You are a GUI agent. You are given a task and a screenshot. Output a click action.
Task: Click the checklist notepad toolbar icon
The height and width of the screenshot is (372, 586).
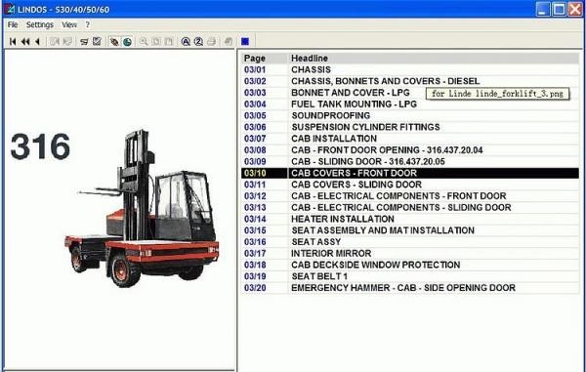97,41
